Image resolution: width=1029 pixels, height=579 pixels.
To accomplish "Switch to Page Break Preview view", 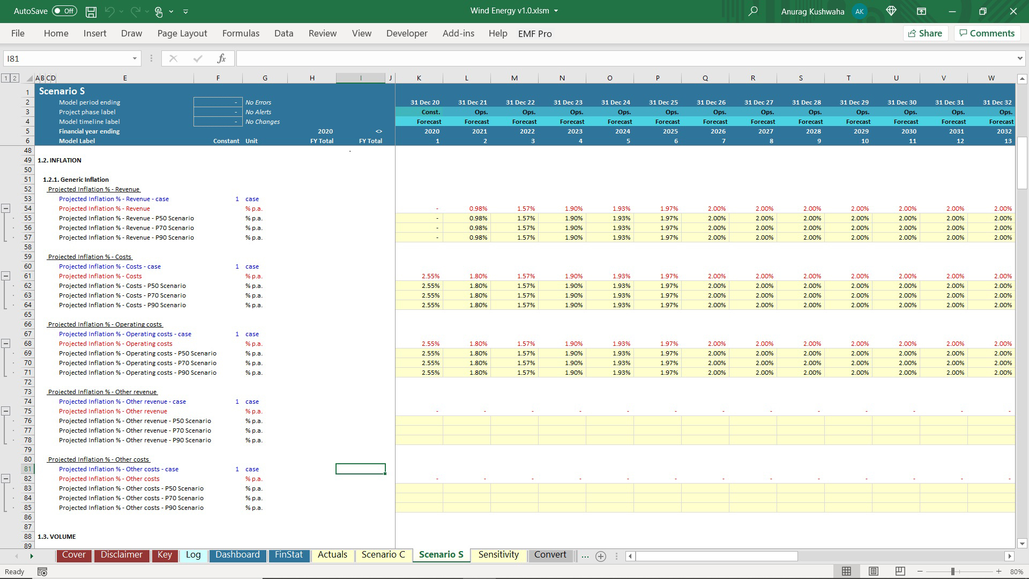I will [x=900, y=571].
